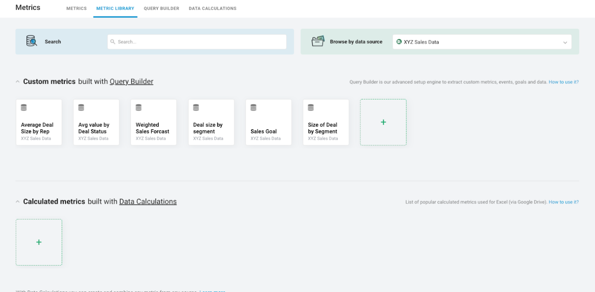Click database icon on Deal size by segment card

[196, 107]
